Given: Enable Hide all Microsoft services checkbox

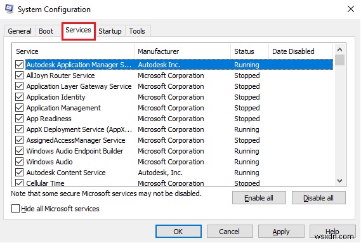Looking at the screenshot, I should click(15, 209).
